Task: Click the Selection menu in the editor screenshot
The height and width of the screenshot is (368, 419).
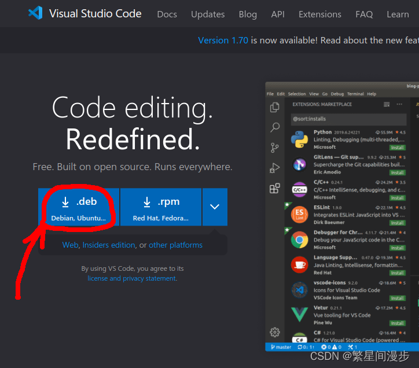Action: [297, 94]
